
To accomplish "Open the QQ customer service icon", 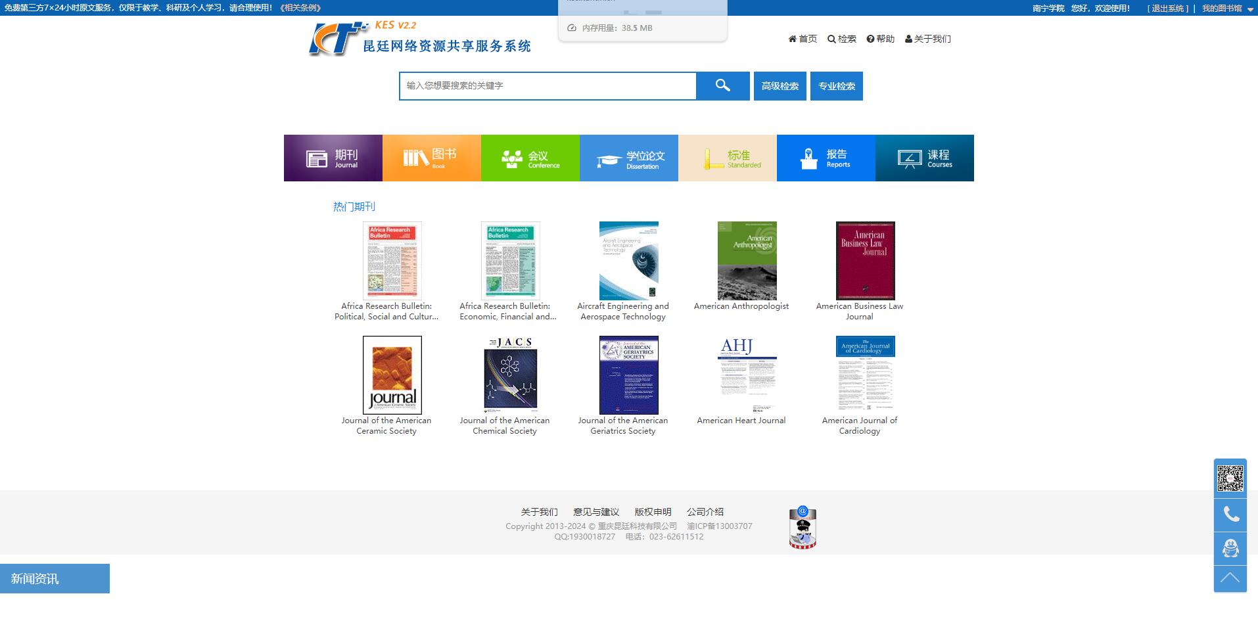I will tap(1230, 548).
